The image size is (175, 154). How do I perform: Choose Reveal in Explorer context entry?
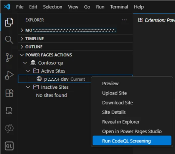pos(132,122)
